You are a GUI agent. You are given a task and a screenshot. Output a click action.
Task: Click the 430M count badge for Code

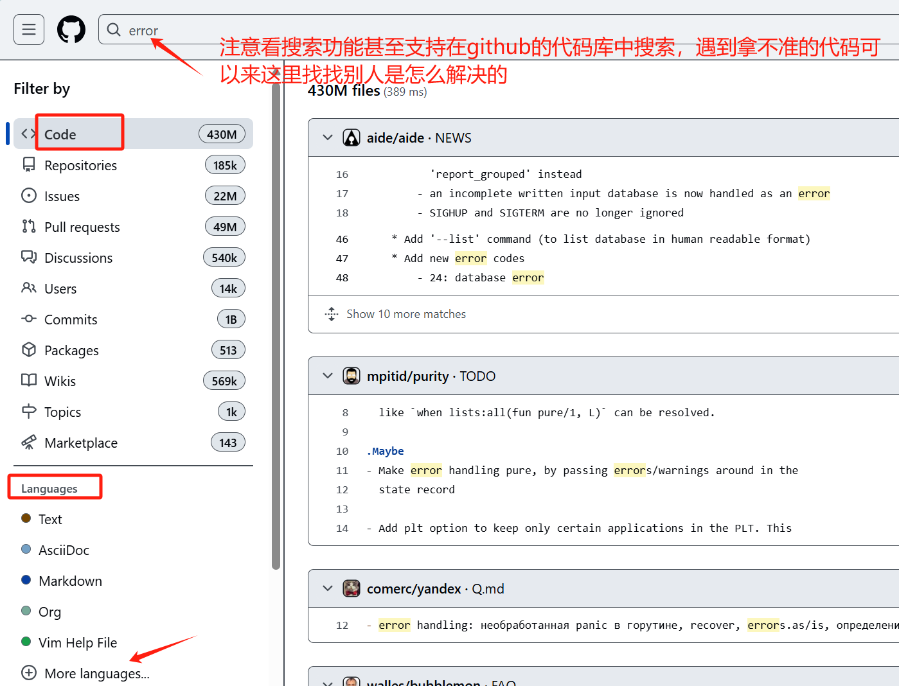click(x=222, y=134)
